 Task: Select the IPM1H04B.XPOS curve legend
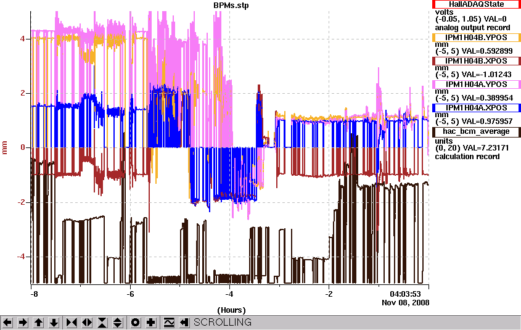[x=477, y=61]
